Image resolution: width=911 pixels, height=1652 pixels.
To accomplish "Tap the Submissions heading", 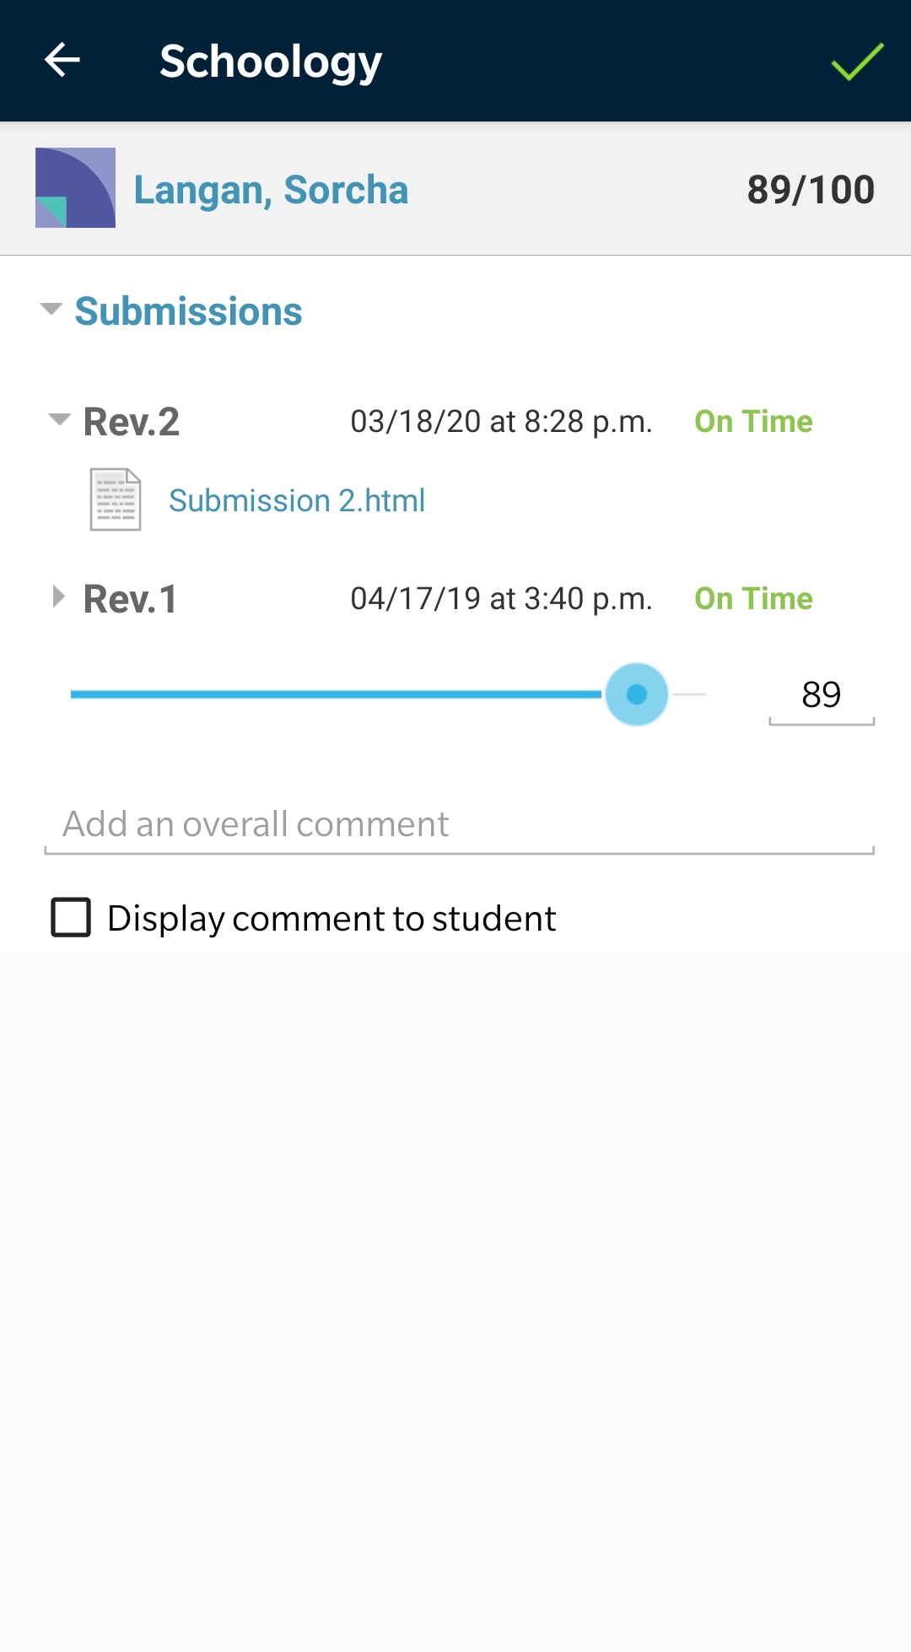I will click(x=188, y=311).
